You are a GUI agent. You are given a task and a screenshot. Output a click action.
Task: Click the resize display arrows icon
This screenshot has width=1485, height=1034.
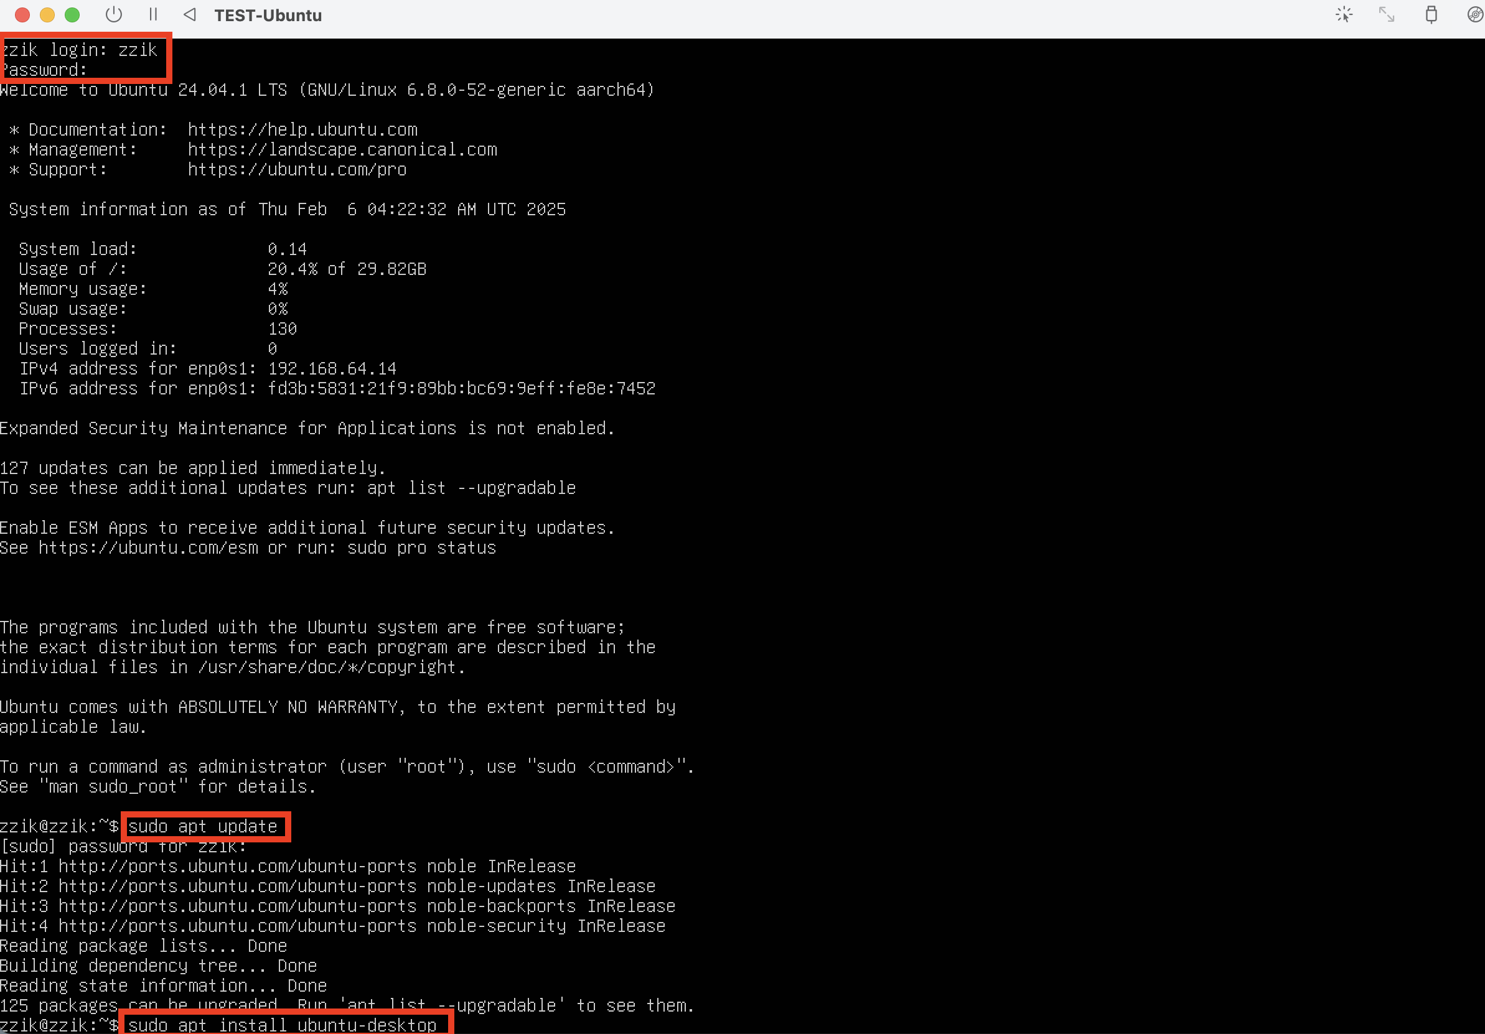1387,14
